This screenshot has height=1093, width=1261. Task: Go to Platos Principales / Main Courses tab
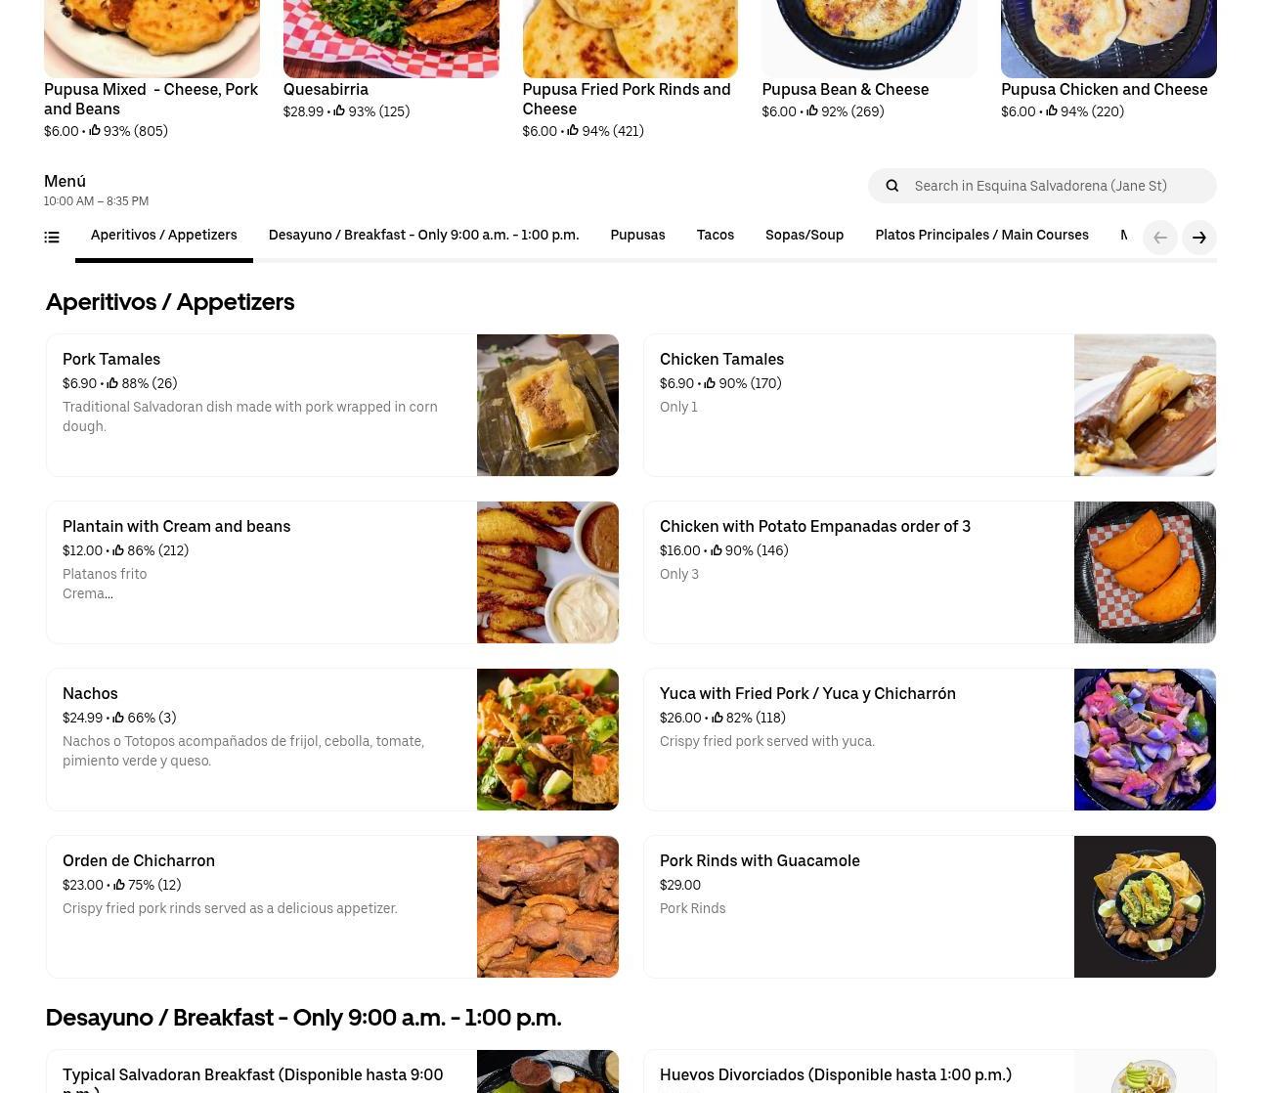click(981, 236)
